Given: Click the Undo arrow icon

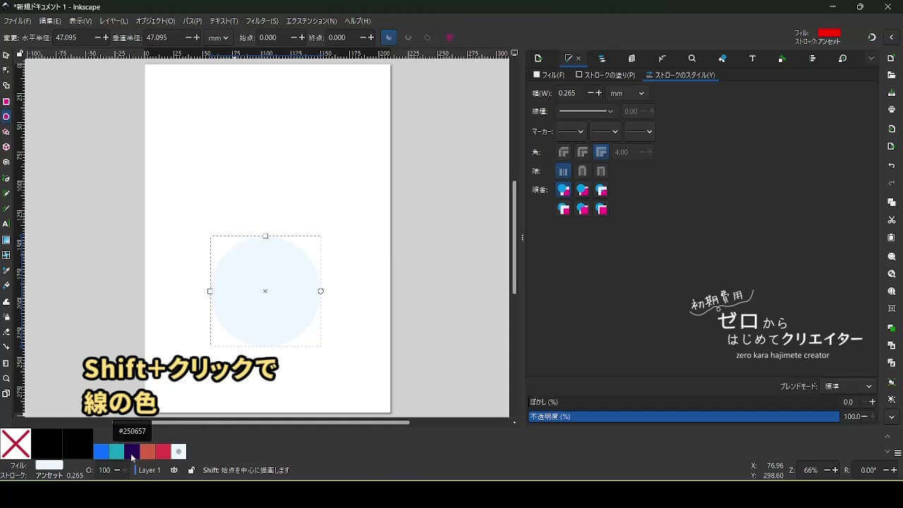Looking at the screenshot, I should click(x=892, y=166).
